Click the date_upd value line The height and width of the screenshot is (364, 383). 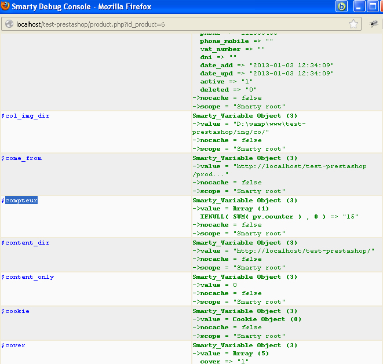point(267,74)
